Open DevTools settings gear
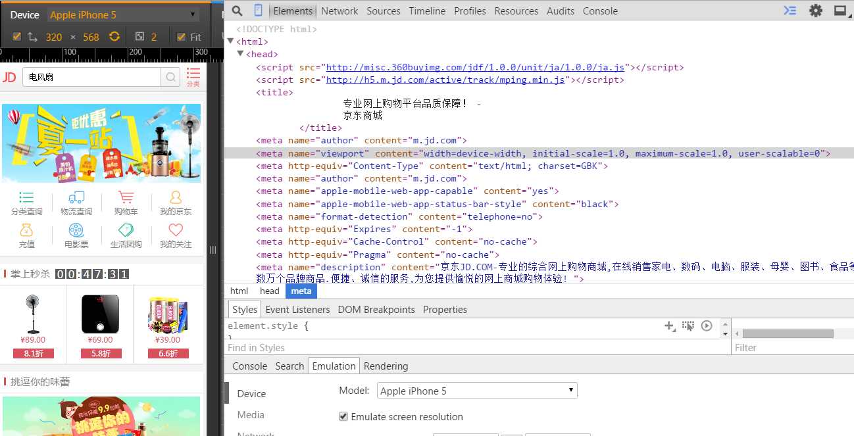854x436 pixels. point(816,11)
